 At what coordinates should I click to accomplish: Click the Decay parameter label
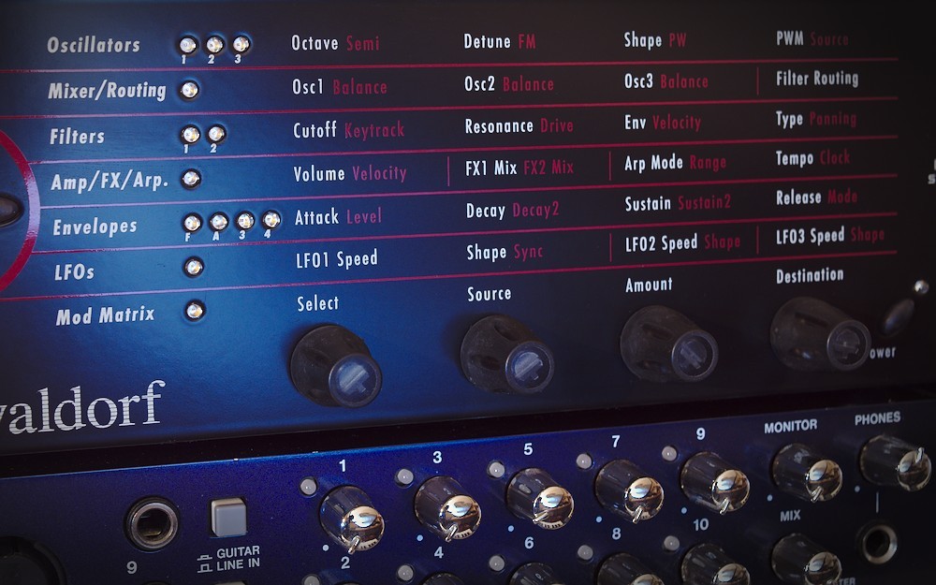485,211
